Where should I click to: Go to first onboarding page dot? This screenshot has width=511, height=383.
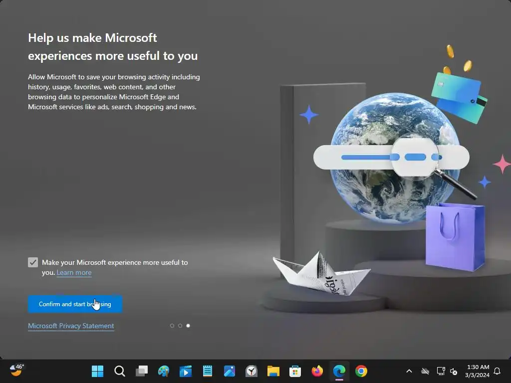coord(172,326)
